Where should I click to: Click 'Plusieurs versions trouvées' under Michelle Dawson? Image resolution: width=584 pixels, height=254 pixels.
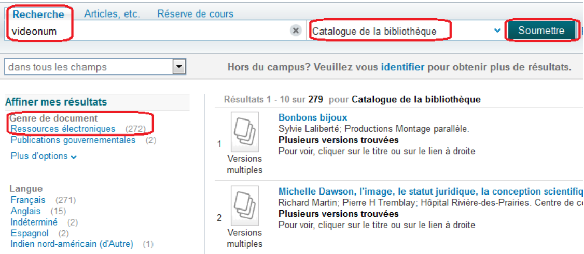pos(339,214)
